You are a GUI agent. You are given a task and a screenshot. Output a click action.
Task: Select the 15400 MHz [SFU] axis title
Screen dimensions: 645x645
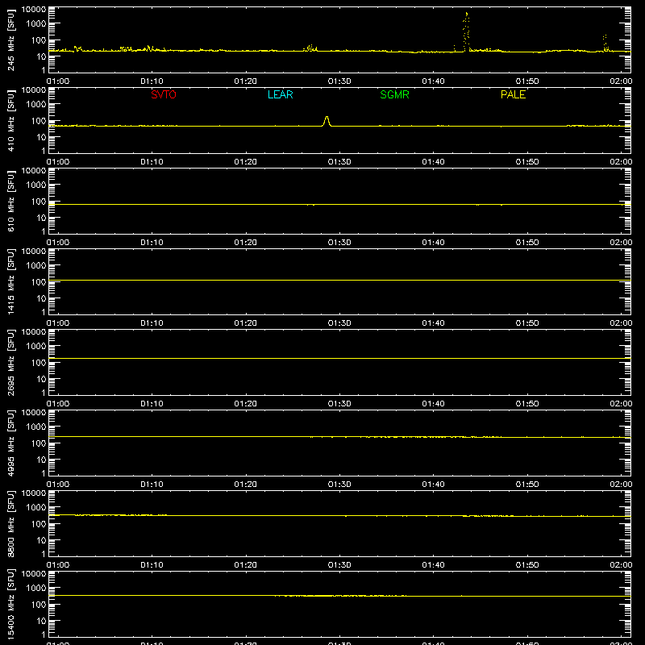click(x=10, y=605)
